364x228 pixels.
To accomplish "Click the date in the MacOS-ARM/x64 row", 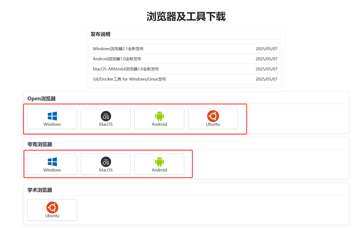I will tap(267, 69).
